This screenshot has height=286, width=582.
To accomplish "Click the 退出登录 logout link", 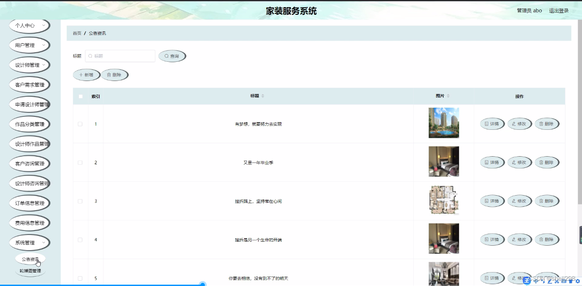I will coord(560,10).
